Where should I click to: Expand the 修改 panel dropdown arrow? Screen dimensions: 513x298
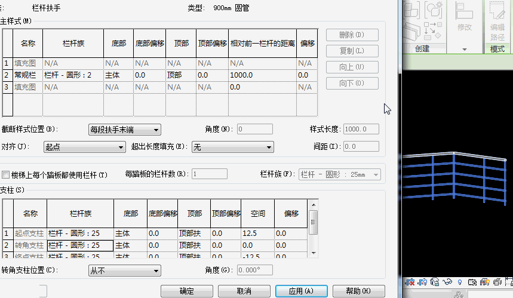coord(465,49)
